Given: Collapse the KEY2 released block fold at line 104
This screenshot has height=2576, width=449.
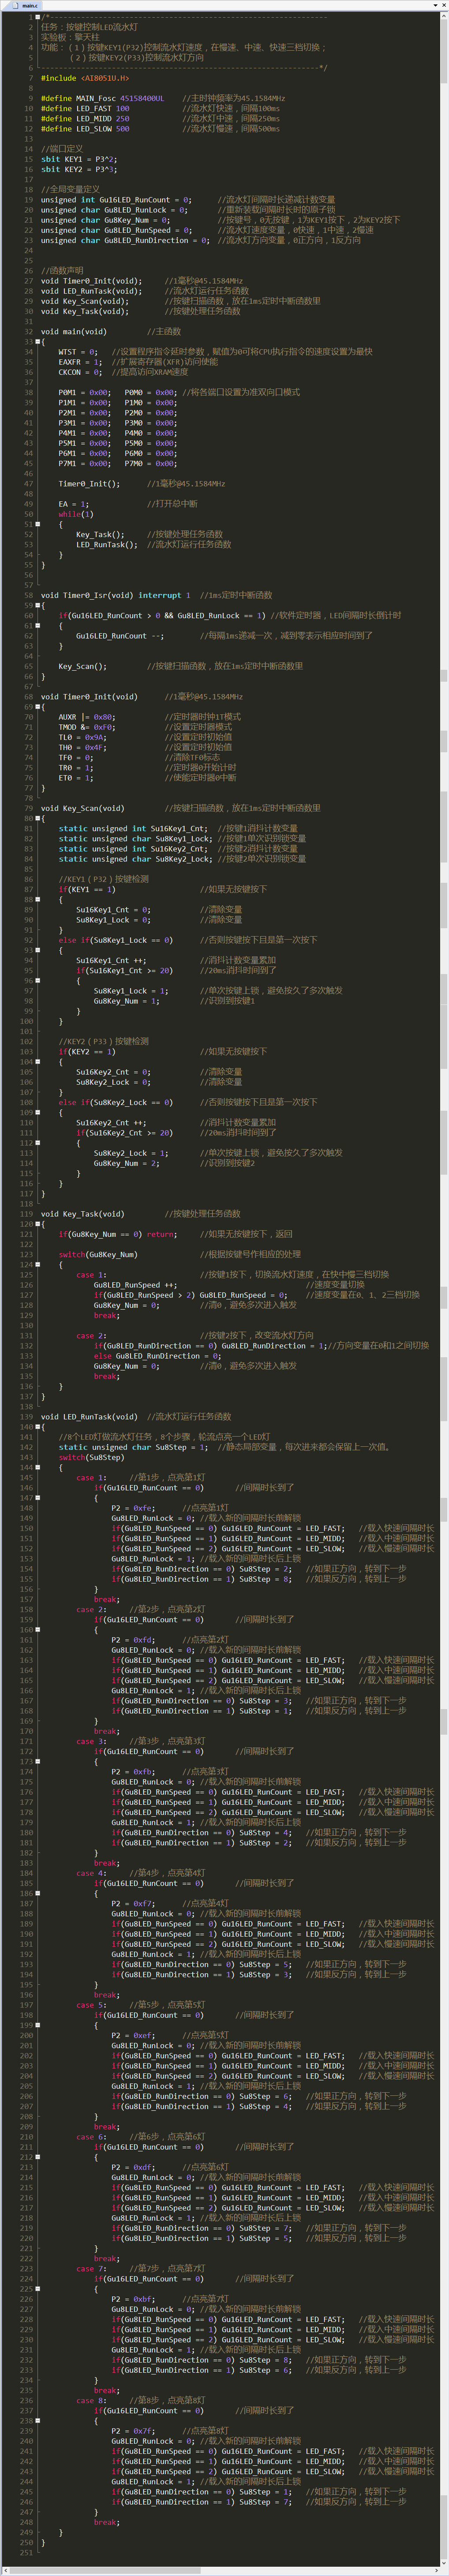Looking at the screenshot, I should pyautogui.click(x=38, y=1061).
